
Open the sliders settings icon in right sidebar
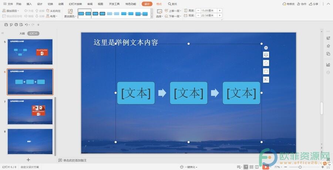click(x=328, y=38)
